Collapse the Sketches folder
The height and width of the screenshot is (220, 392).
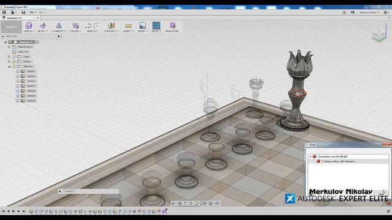pyautogui.click(x=9, y=67)
